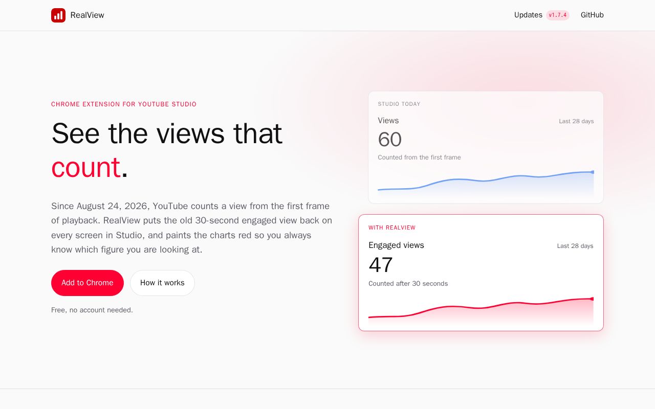Click the paragraph starting "Since August 24, 2026"
The width and height of the screenshot is (655, 409).
(x=192, y=228)
